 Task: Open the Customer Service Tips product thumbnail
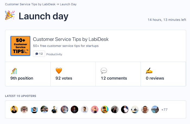point(20,46)
